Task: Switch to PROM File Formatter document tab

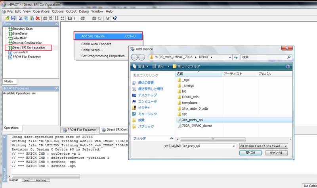Action: (80, 130)
